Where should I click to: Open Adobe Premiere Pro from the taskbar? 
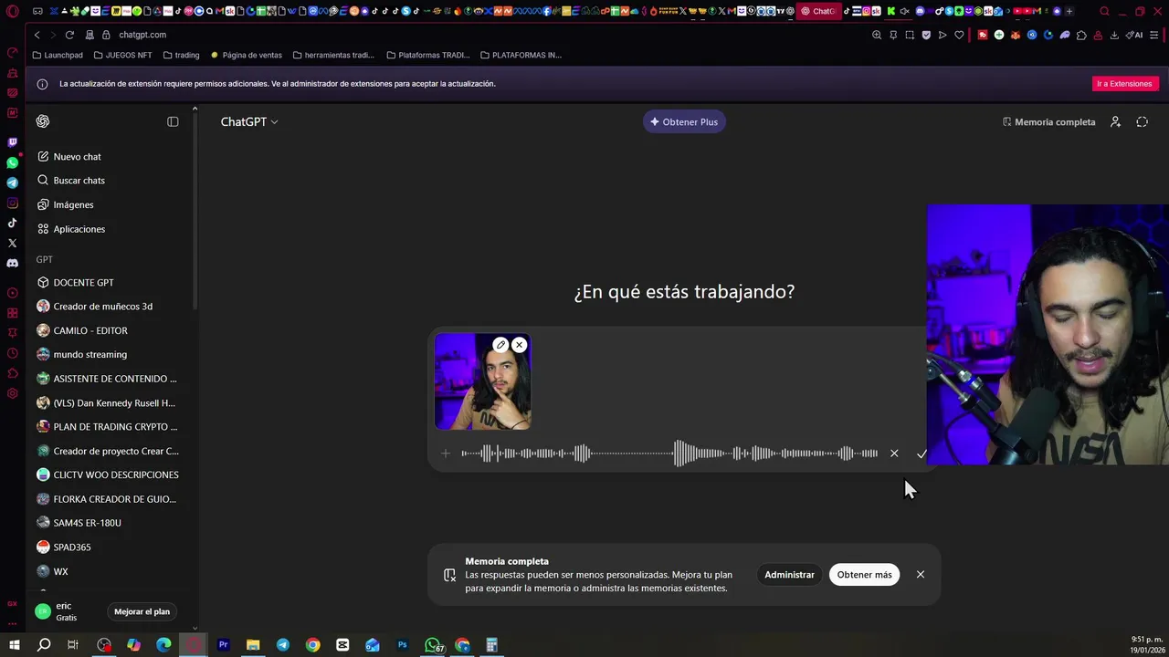223,645
